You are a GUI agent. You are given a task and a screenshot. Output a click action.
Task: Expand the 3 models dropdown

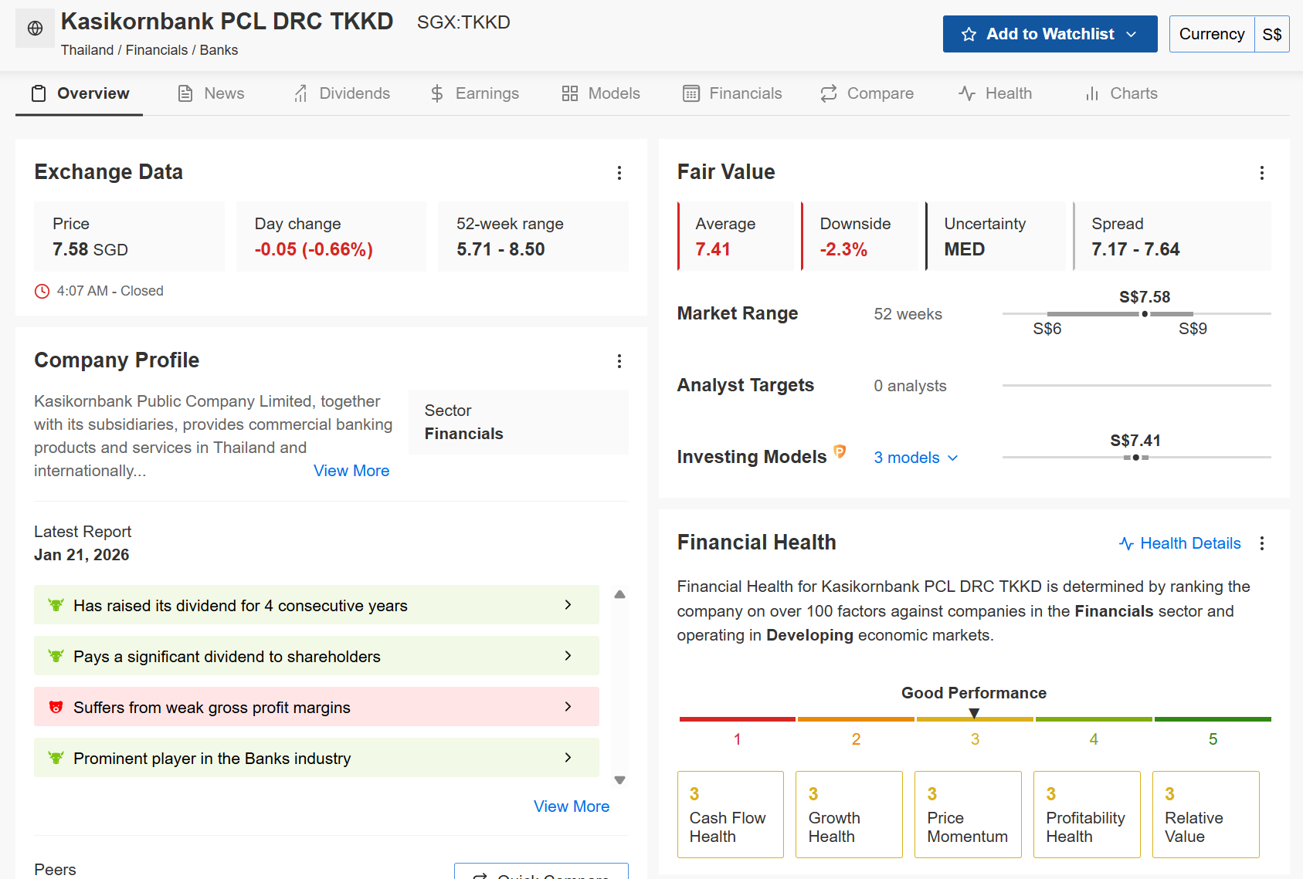click(x=916, y=458)
